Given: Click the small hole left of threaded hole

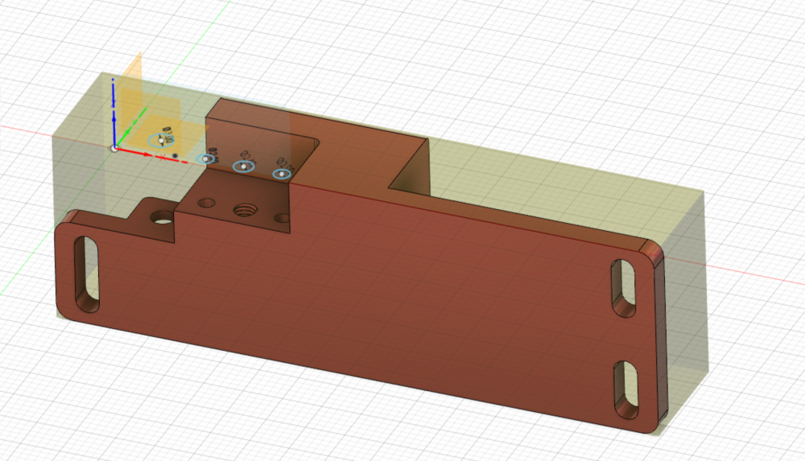Looking at the screenshot, I should point(207,204).
